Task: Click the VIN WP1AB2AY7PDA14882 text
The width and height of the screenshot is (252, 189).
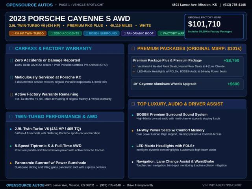Action: (222, 185)
